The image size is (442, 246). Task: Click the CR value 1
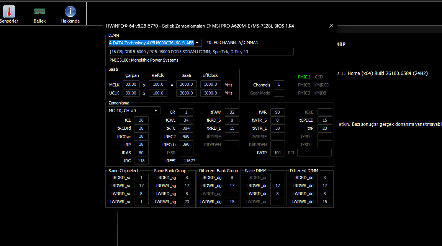pos(186,112)
